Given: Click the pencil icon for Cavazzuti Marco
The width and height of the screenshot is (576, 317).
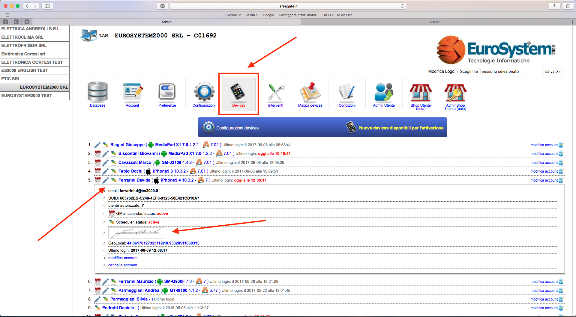Looking at the screenshot, I should click(x=106, y=163).
